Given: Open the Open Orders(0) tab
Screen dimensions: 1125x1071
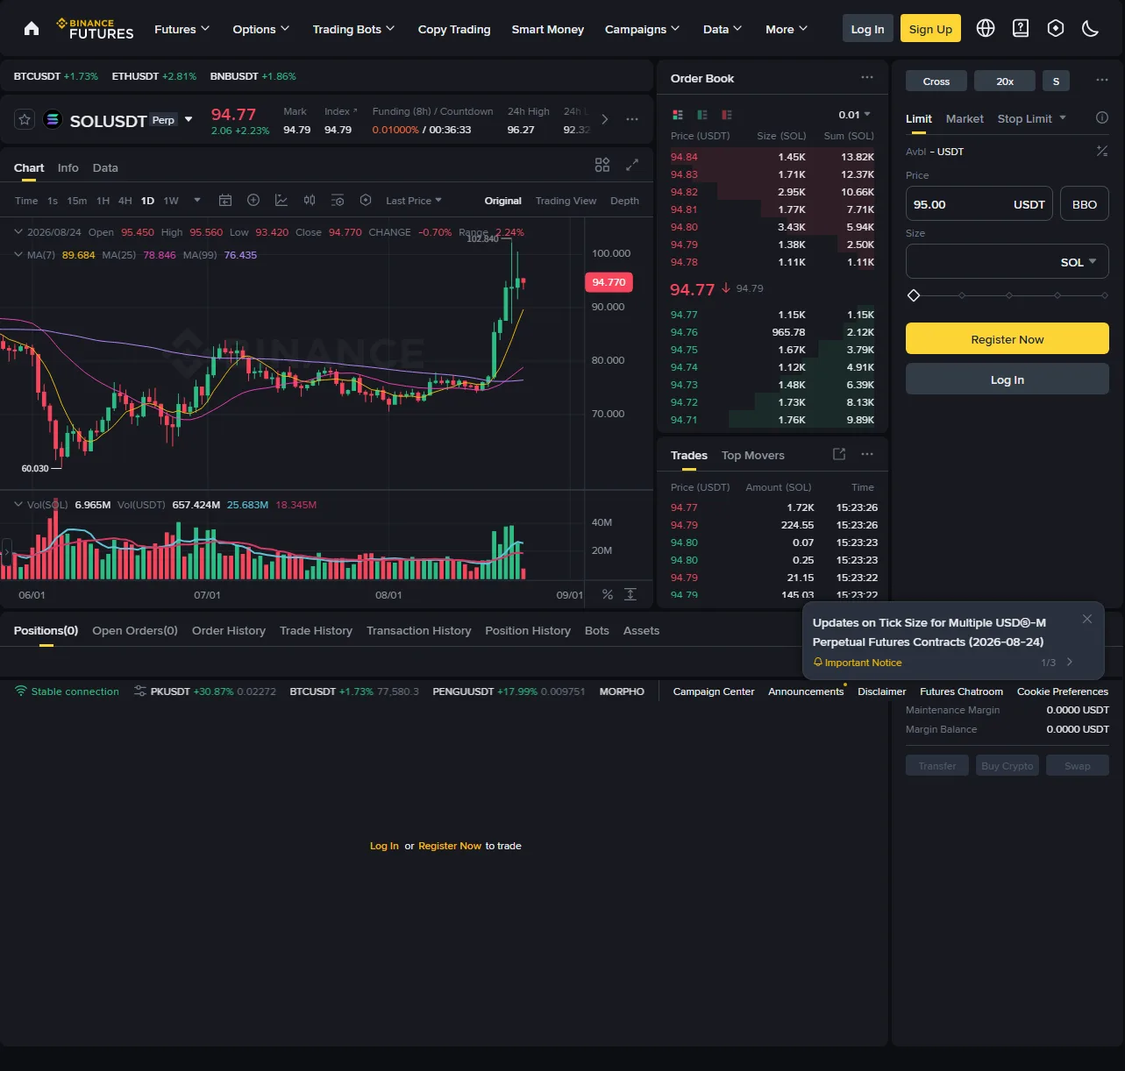Looking at the screenshot, I should (x=135, y=630).
